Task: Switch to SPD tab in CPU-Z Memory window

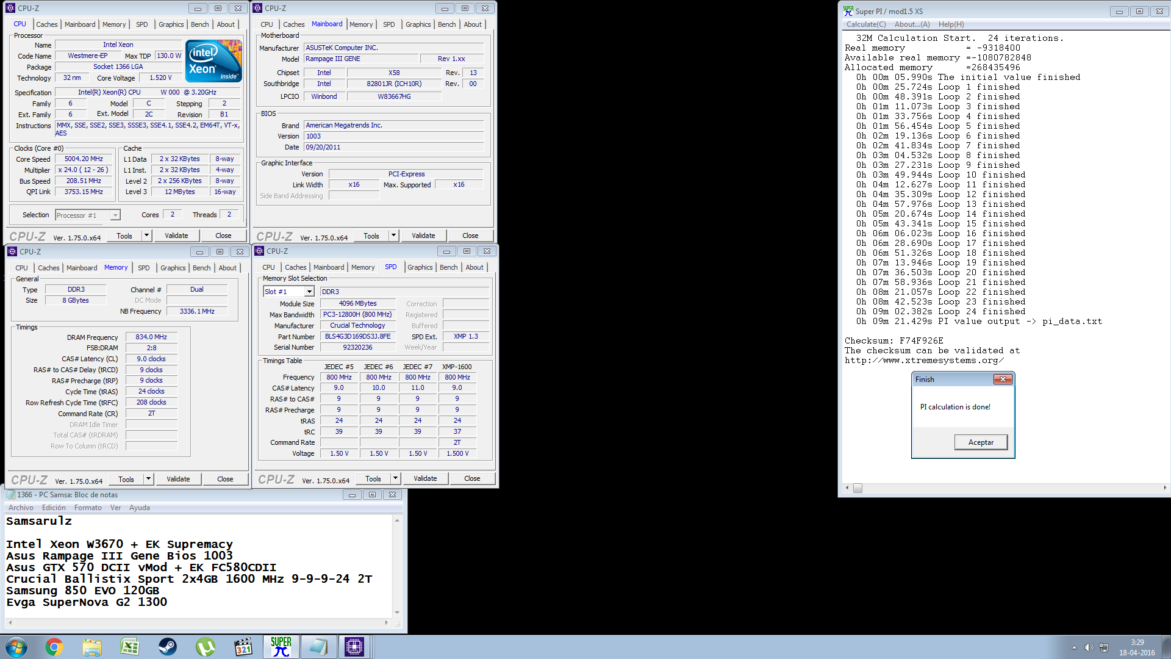Action: point(143,268)
